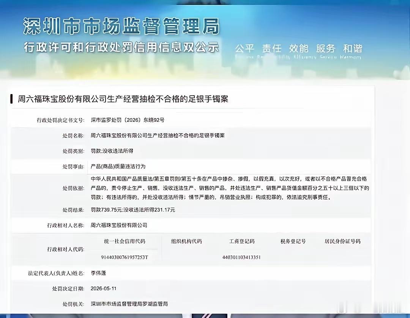Screen dimensions: 410x318
Task: Click the 工商登记码 column header
Action: (x=242, y=241)
